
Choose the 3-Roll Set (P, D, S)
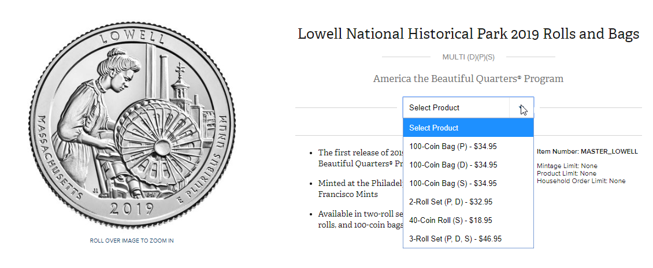click(455, 239)
